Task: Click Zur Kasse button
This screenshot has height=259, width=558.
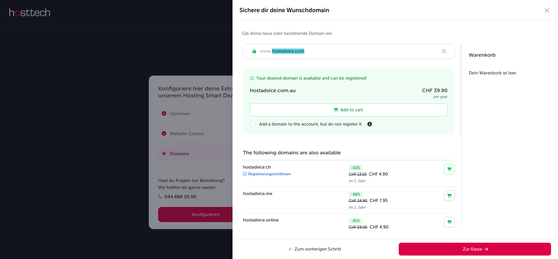Action: pos(475,249)
